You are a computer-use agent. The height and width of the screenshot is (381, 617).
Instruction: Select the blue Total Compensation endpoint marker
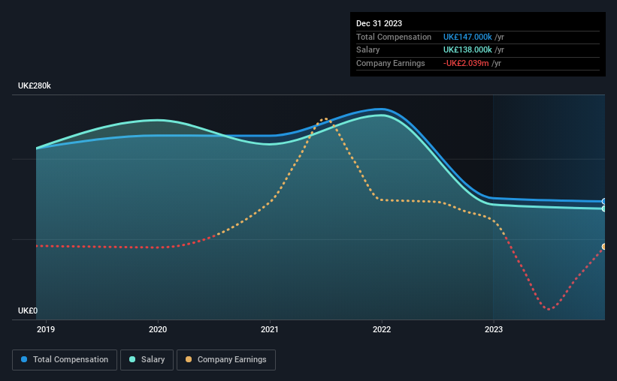[x=604, y=202]
